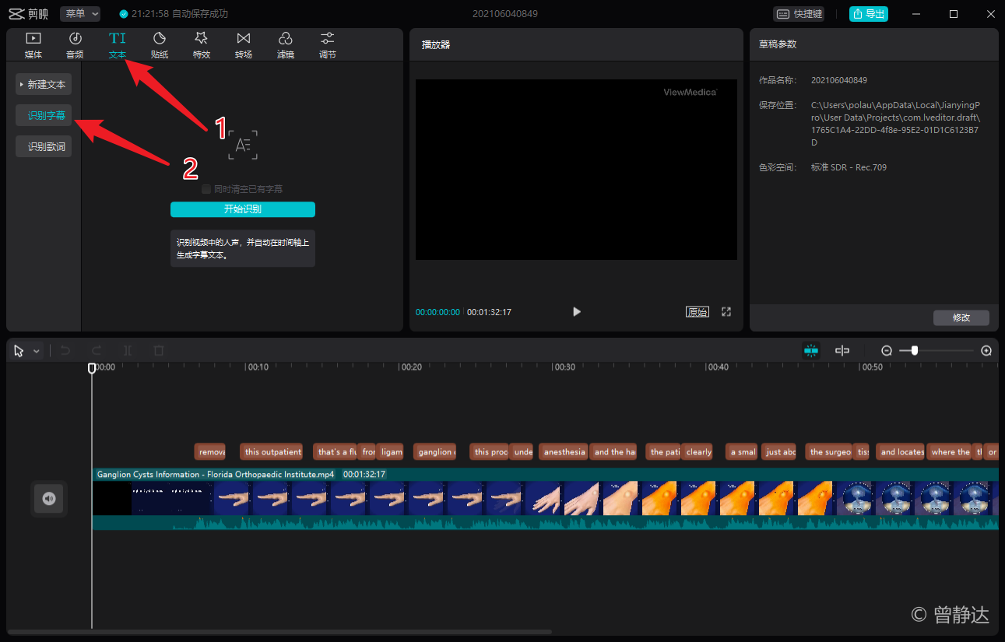Open the 贴纸 stickers tab
This screenshot has width=1005, height=642.
pos(159,45)
